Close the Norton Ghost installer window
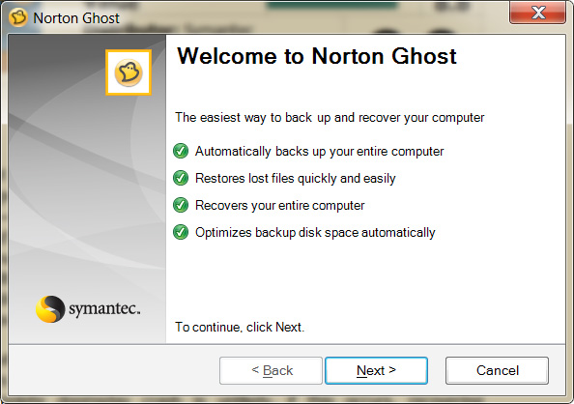Viewport: 574px width, 404px height. pos(537,13)
